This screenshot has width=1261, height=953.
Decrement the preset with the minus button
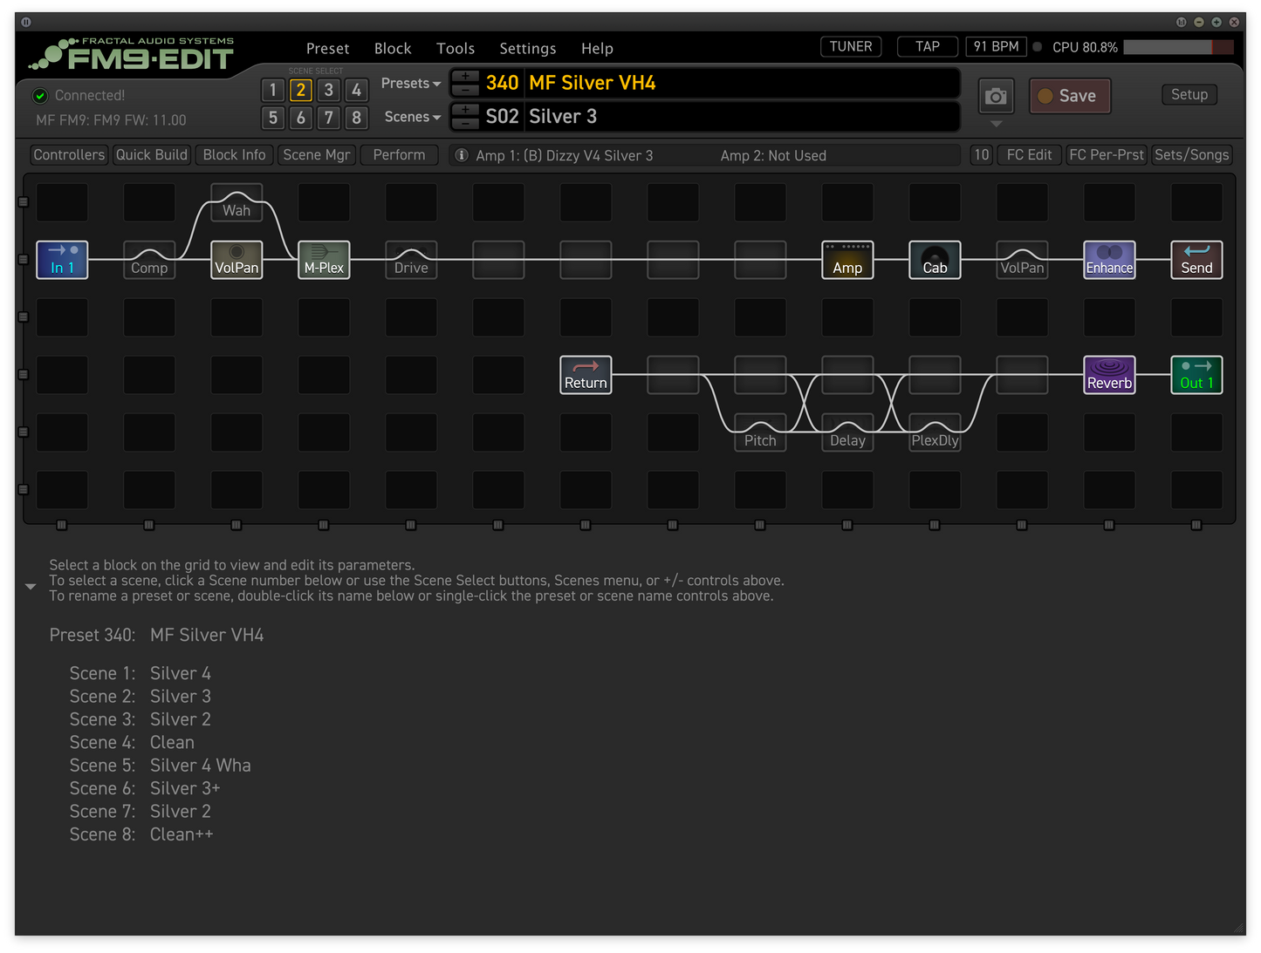point(465,89)
